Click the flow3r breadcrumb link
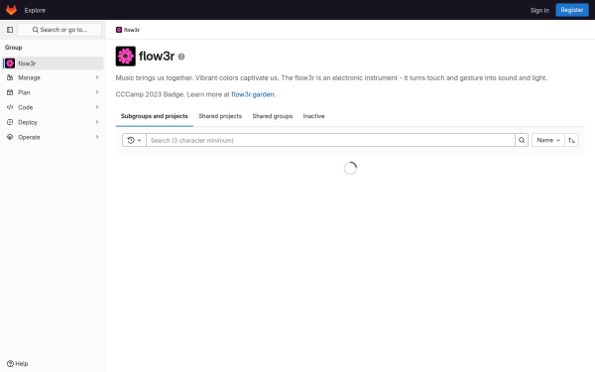The width and height of the screenshot is (595, 372). pos(132,30)
